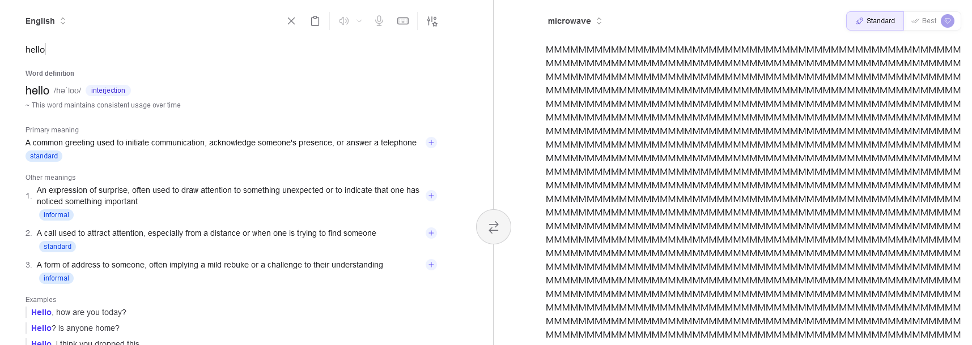Image resolution: width=972 pixels, height=345 pixels.
Task: Open the on-screen keyboard icon
Action: coord(403,21)
